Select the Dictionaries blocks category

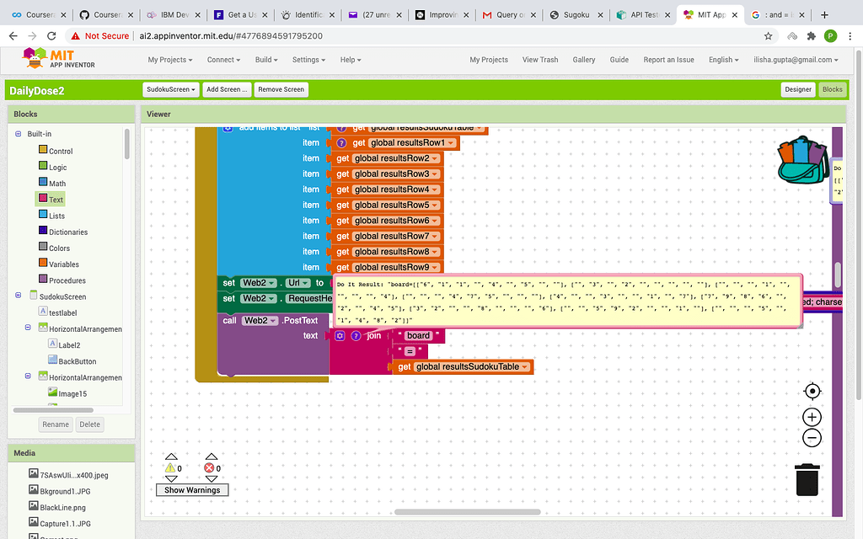pos(62,232)
